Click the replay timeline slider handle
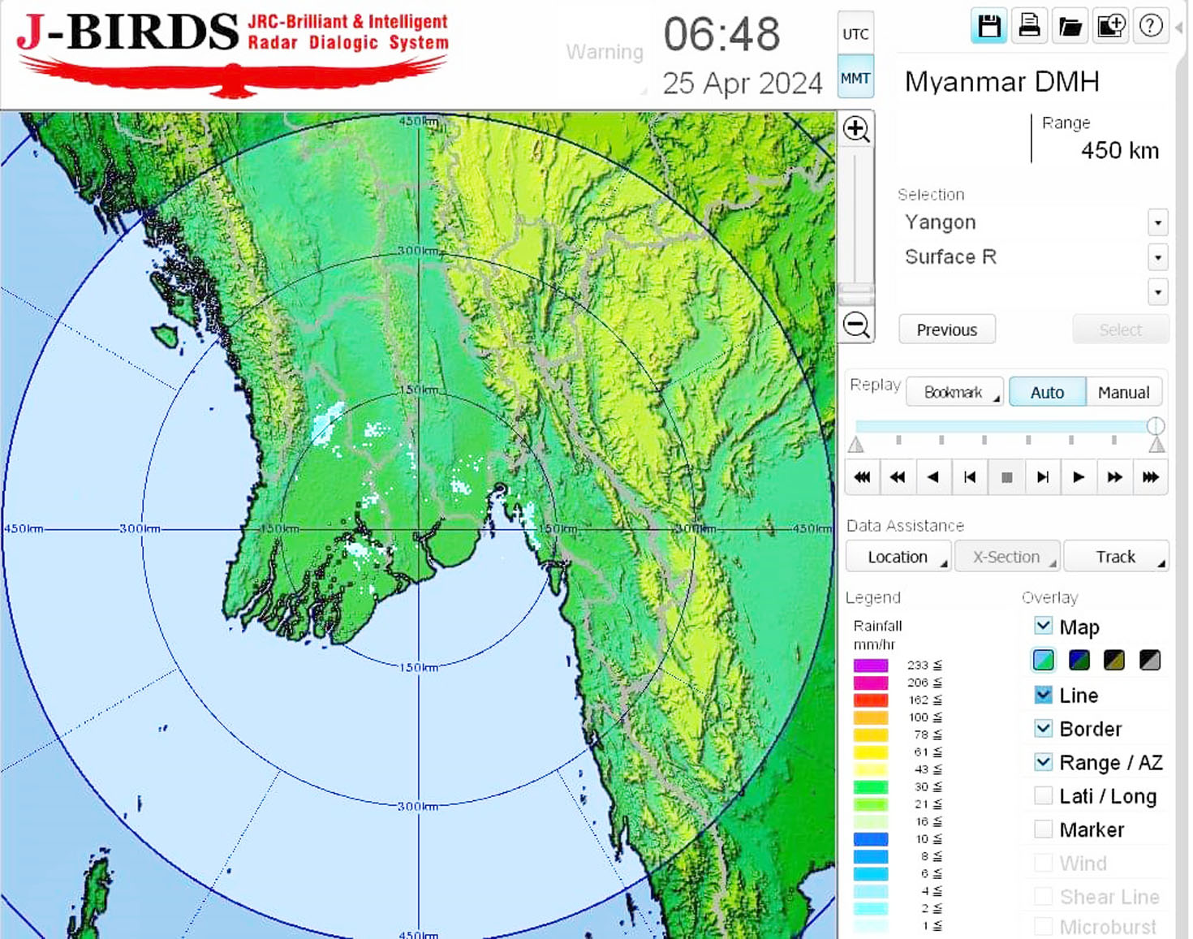This screenshot has height=939, width=1193. [x=1156, y=426]
